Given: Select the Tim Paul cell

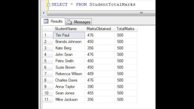Looking at the screenshot, I should [x=69, y=35].
